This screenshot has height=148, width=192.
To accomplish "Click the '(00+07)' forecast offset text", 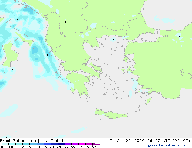I will [x=181, y=141].
